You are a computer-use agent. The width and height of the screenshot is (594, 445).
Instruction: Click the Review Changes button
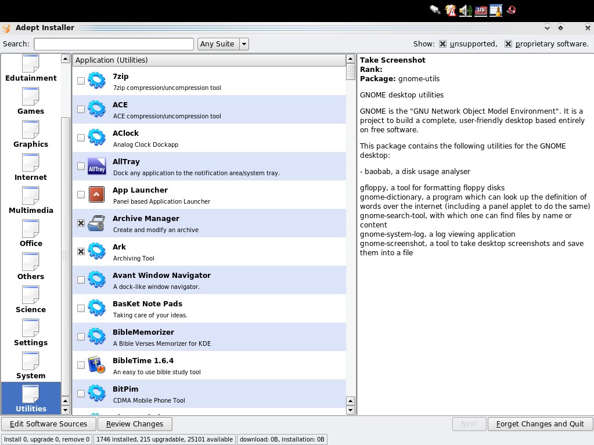(135, 424)
